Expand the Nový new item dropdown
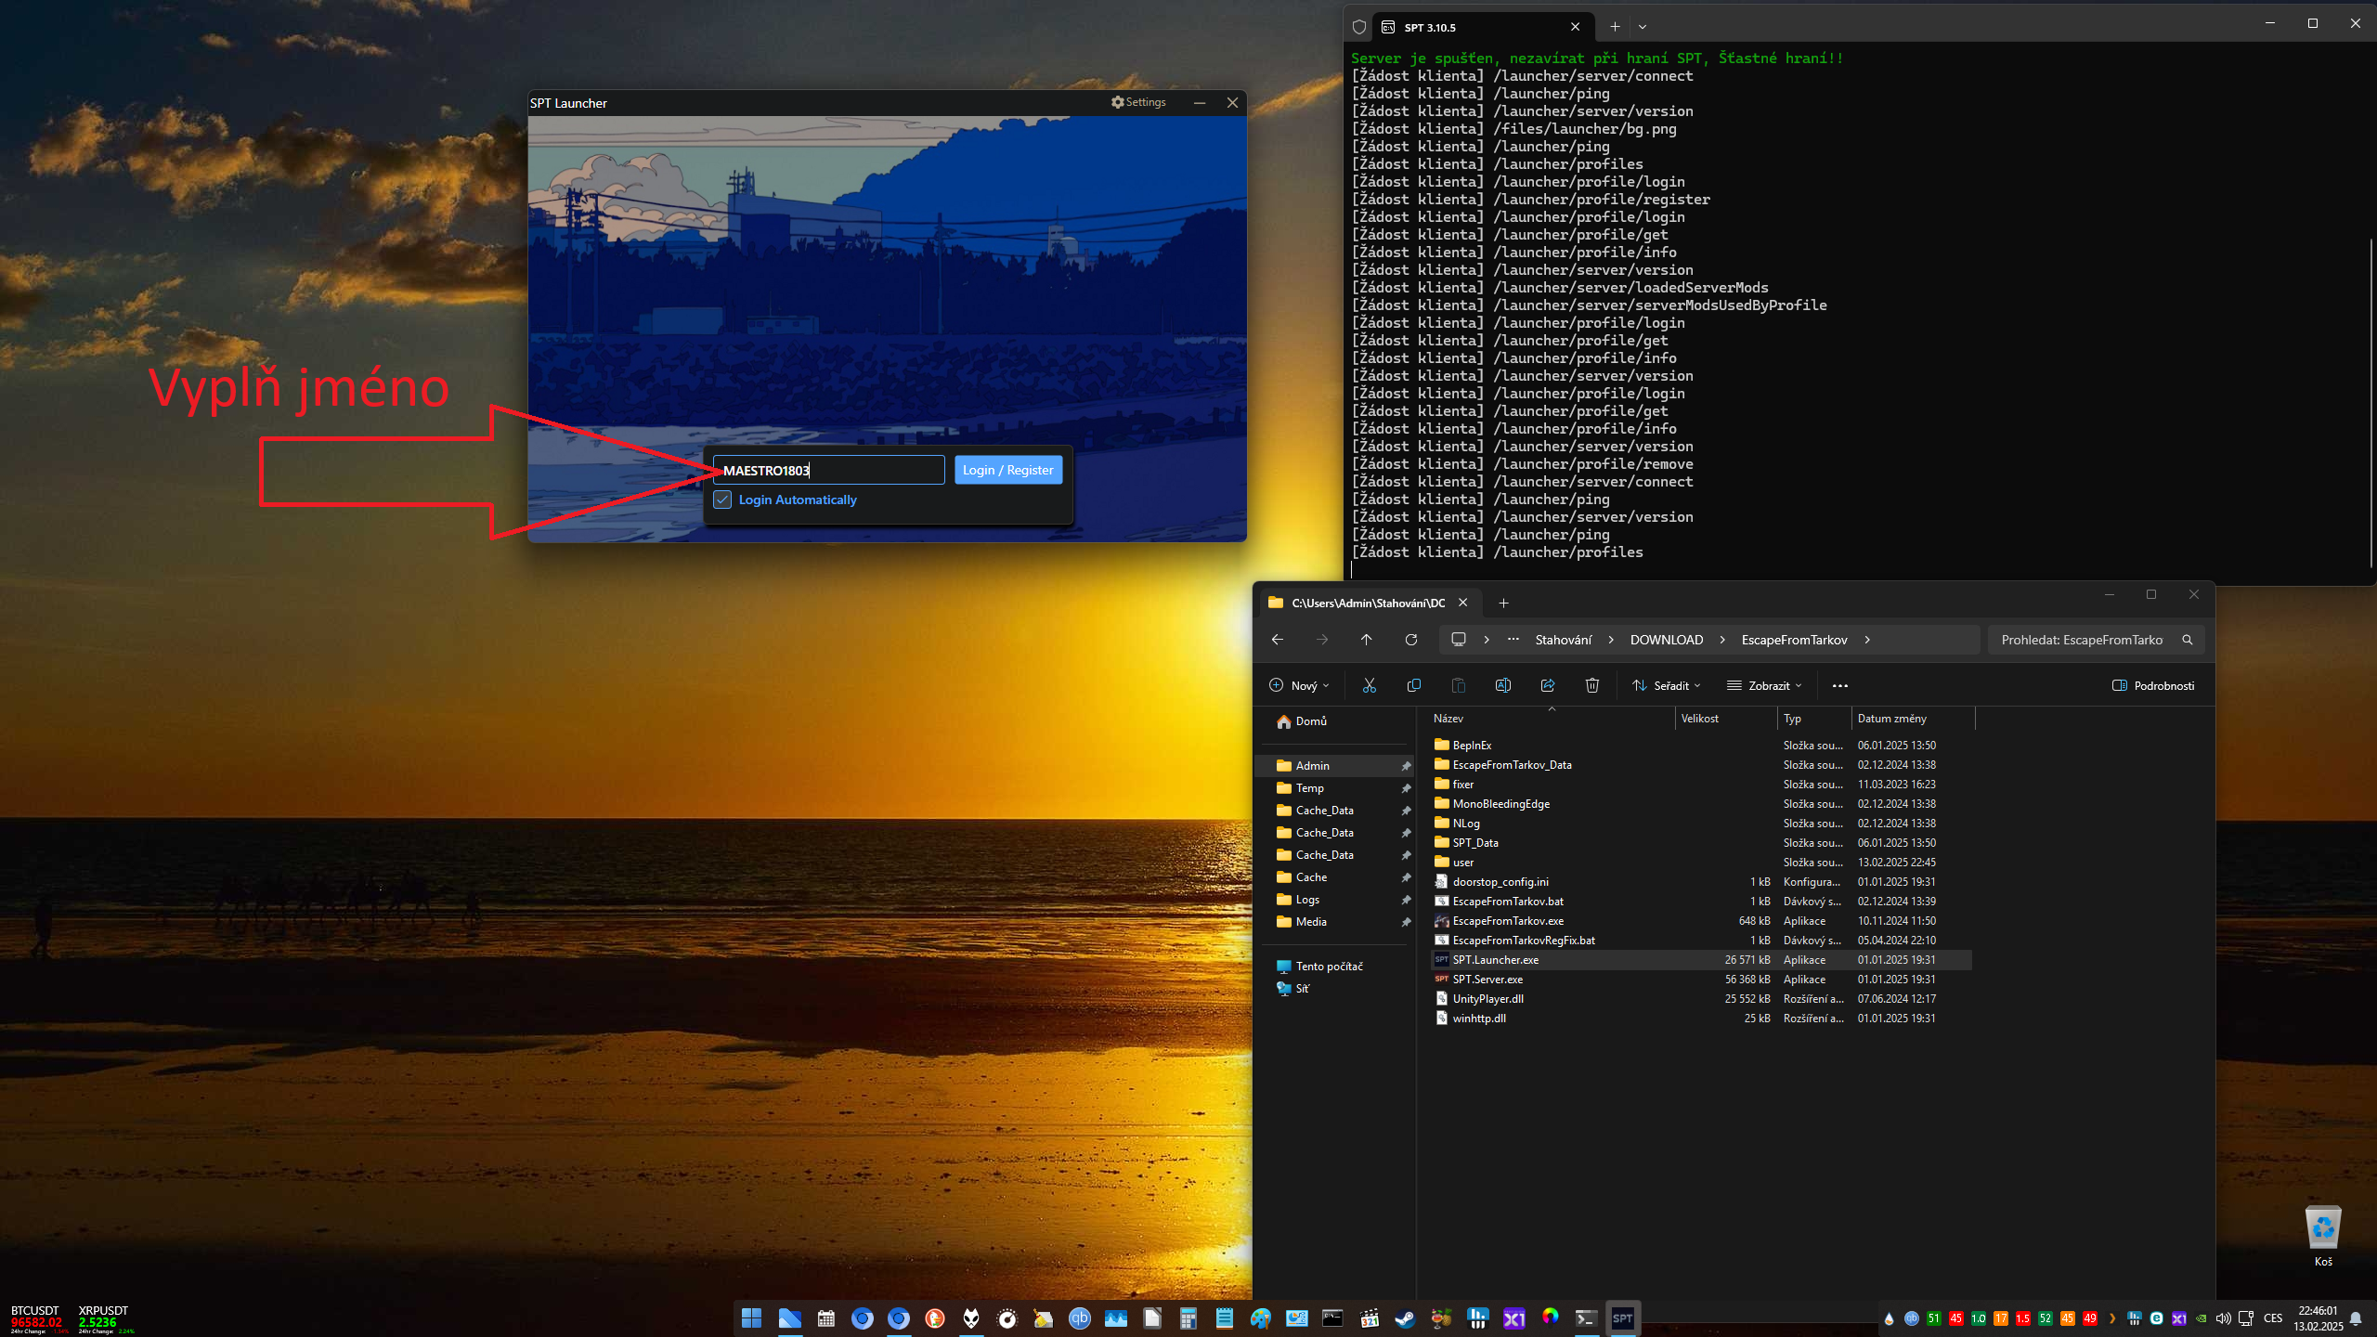Image resolution: width=2377 pixels, height=1337 pixels. pyautogui.click(x=1299, y=685)
